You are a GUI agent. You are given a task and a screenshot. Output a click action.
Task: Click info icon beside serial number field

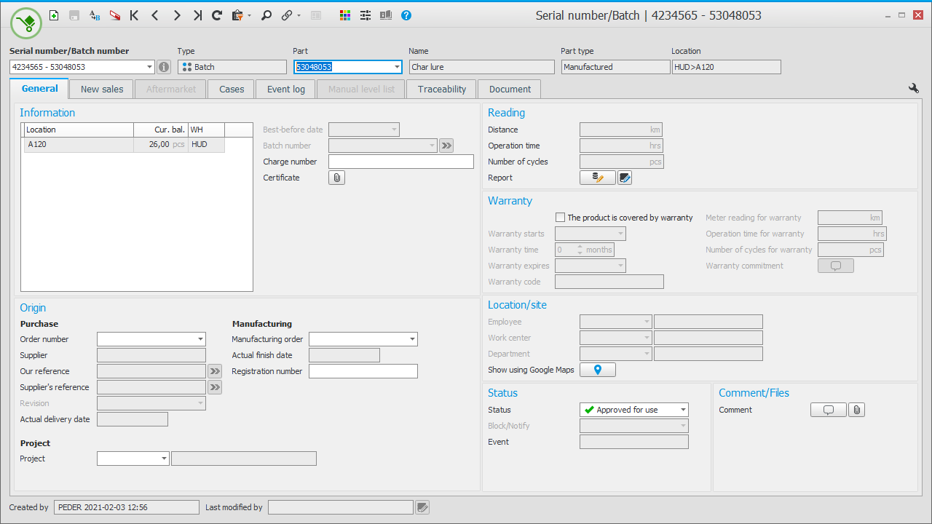[x=164, y=67]
